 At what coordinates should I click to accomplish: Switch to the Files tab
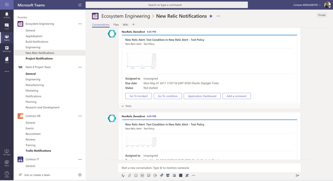click(116, 25)
